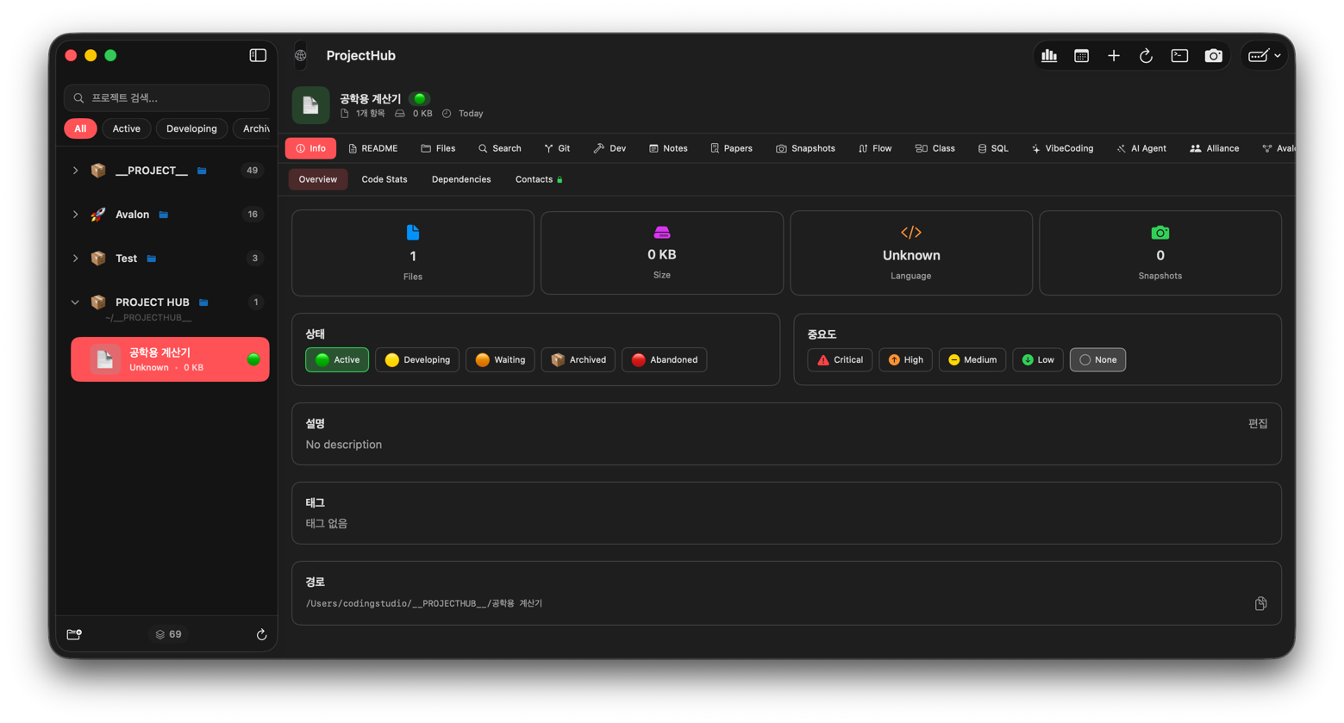Open the Code Stats sub-tab
The height and width of the screenshot is (723, 1344).
tap(384, 179)
